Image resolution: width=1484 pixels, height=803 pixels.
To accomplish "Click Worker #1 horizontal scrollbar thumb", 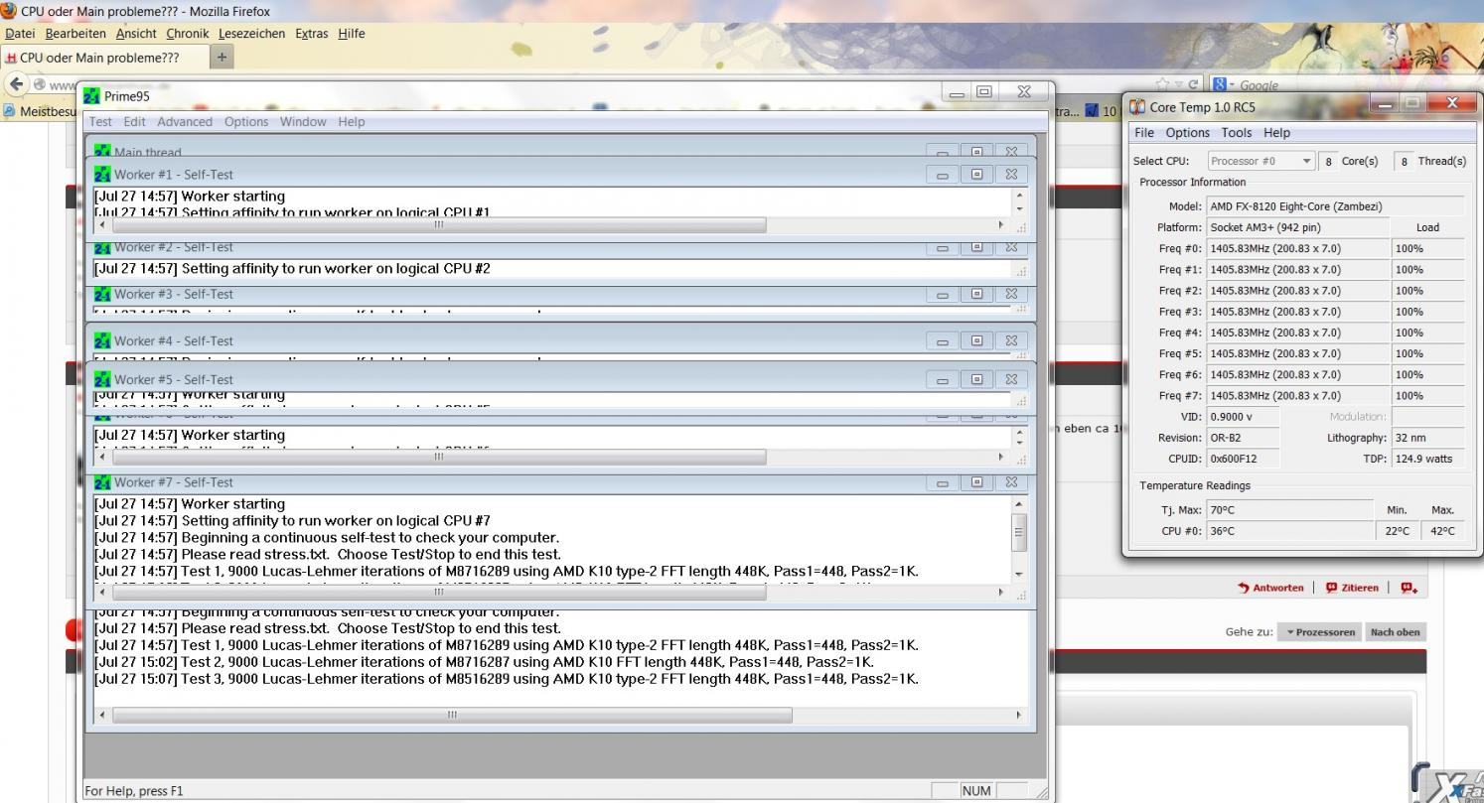I will point(439,225).
